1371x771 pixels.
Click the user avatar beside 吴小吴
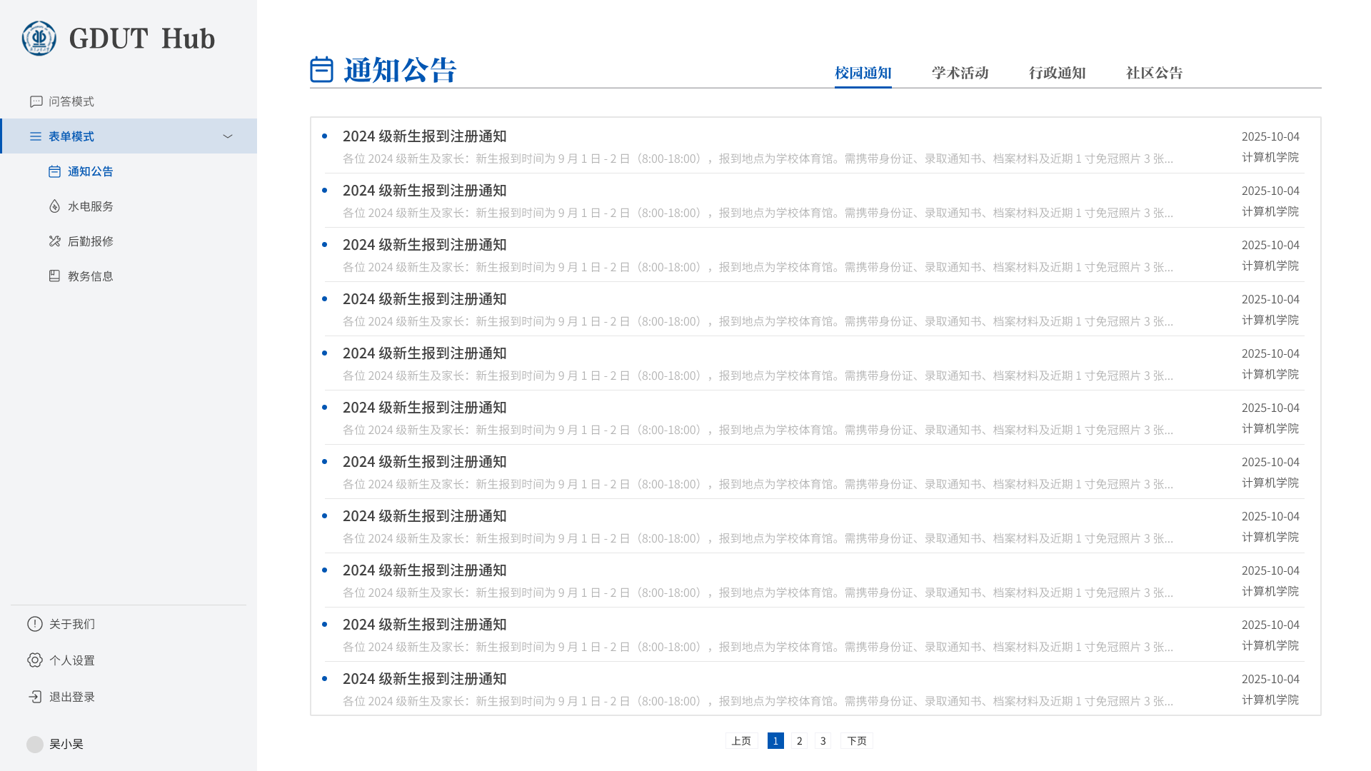(x=34, y=745)
